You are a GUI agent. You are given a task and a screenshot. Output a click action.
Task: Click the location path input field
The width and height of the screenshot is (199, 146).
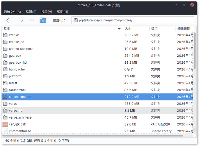133,20
